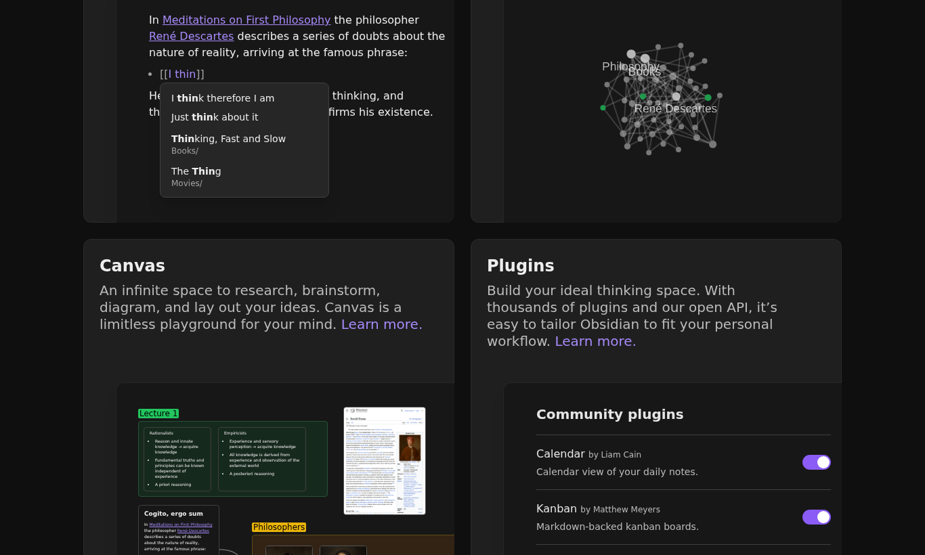Click the Philosophy label in the graph
This screenshot has width=925, height=555.
coord(630,66)
